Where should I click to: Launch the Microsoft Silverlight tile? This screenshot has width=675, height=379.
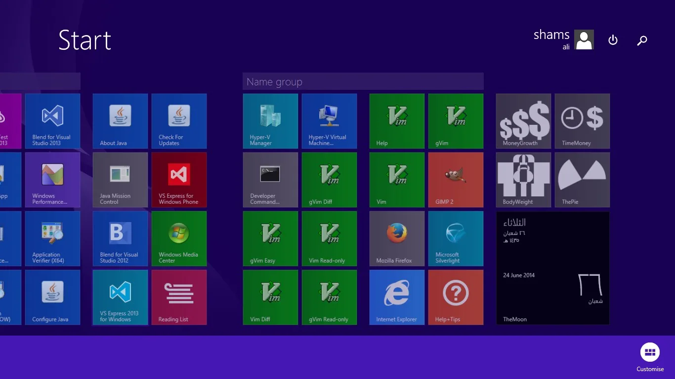456,238
